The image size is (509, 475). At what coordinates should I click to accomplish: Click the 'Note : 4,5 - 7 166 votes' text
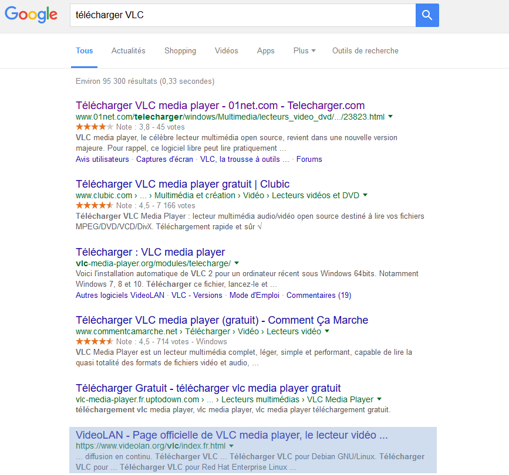(x=156, y=206)
